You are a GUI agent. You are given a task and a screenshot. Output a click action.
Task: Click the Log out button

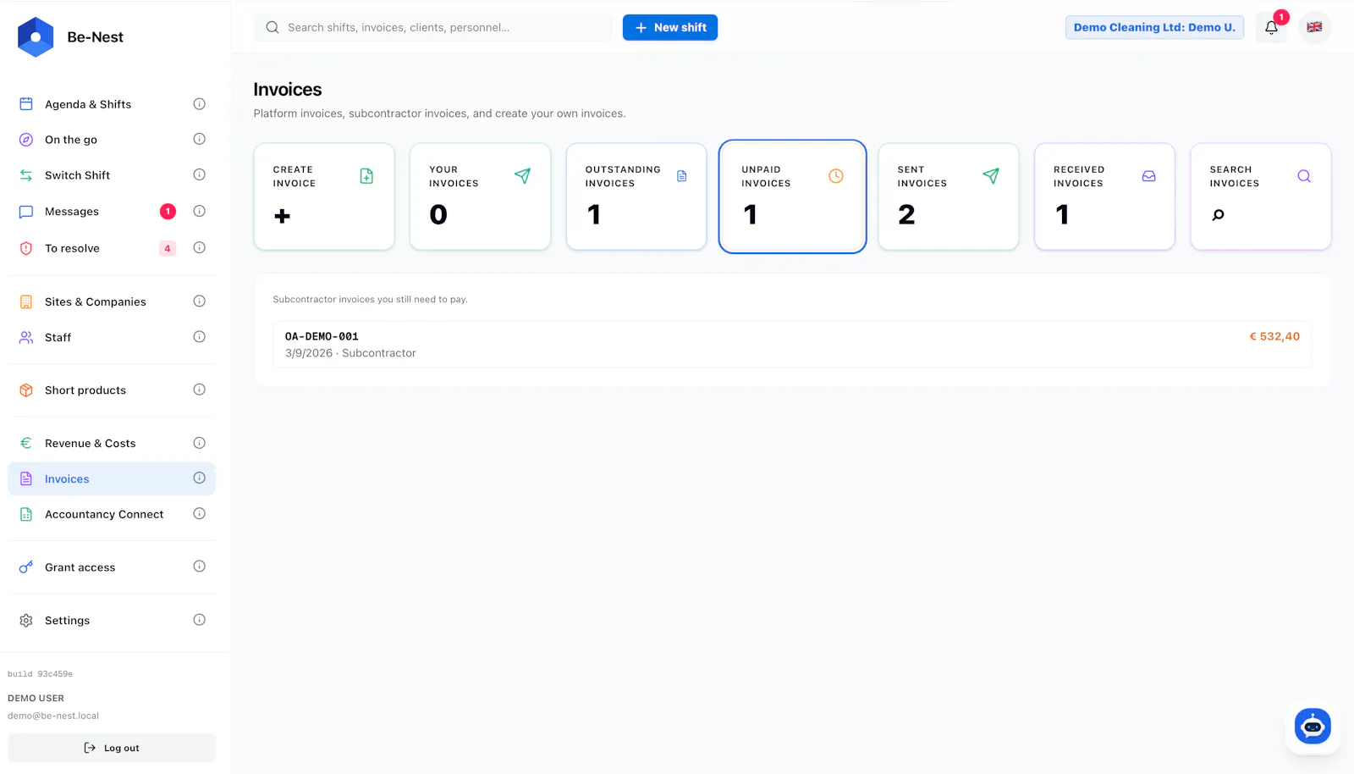coord(112,748)
